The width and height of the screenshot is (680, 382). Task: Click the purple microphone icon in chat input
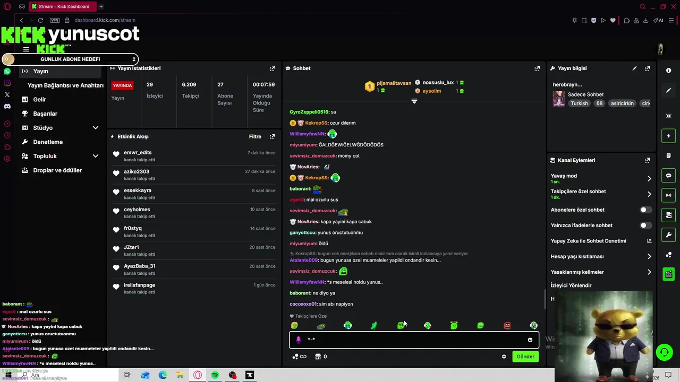click(x=298, y=340)
